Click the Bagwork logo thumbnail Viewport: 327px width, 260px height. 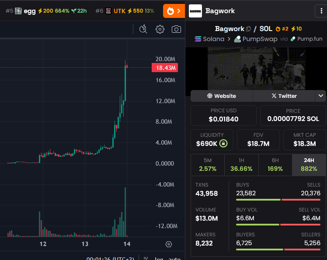pyautogui.click(x=195, y=11)
